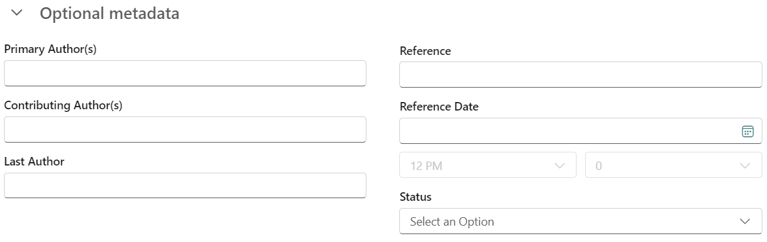Focus the Contributing Author(s) text field

click(x=185, y=130)
